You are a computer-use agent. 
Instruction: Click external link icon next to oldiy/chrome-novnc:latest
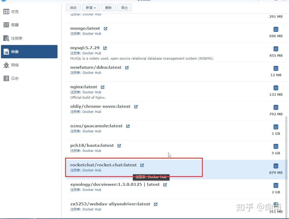(x=136, y=106)
